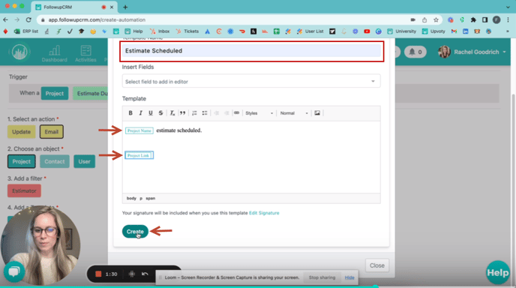Click the browser address bar
This screenshot has height=288, width=516.
(x=223, y=19)
